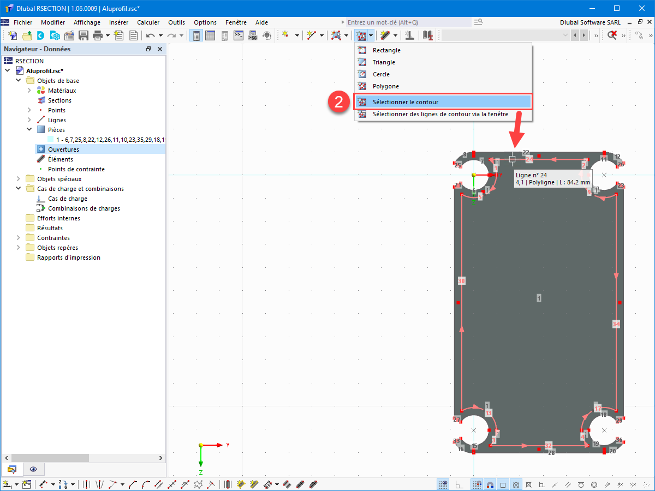
Task: Close the Navigateur - Données panel
Action: [x=160, y=49]
